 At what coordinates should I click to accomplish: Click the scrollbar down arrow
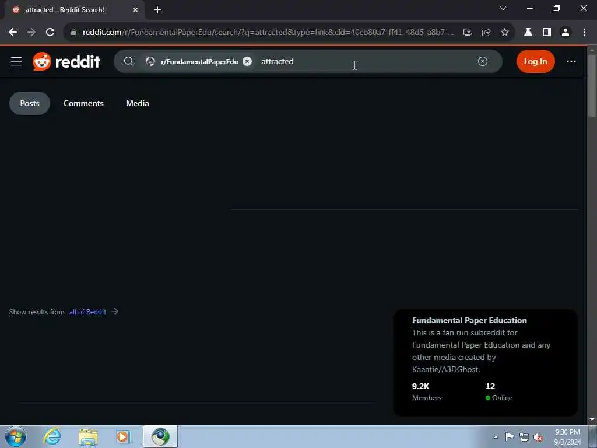pyautogui.click(x=592, y=420)
